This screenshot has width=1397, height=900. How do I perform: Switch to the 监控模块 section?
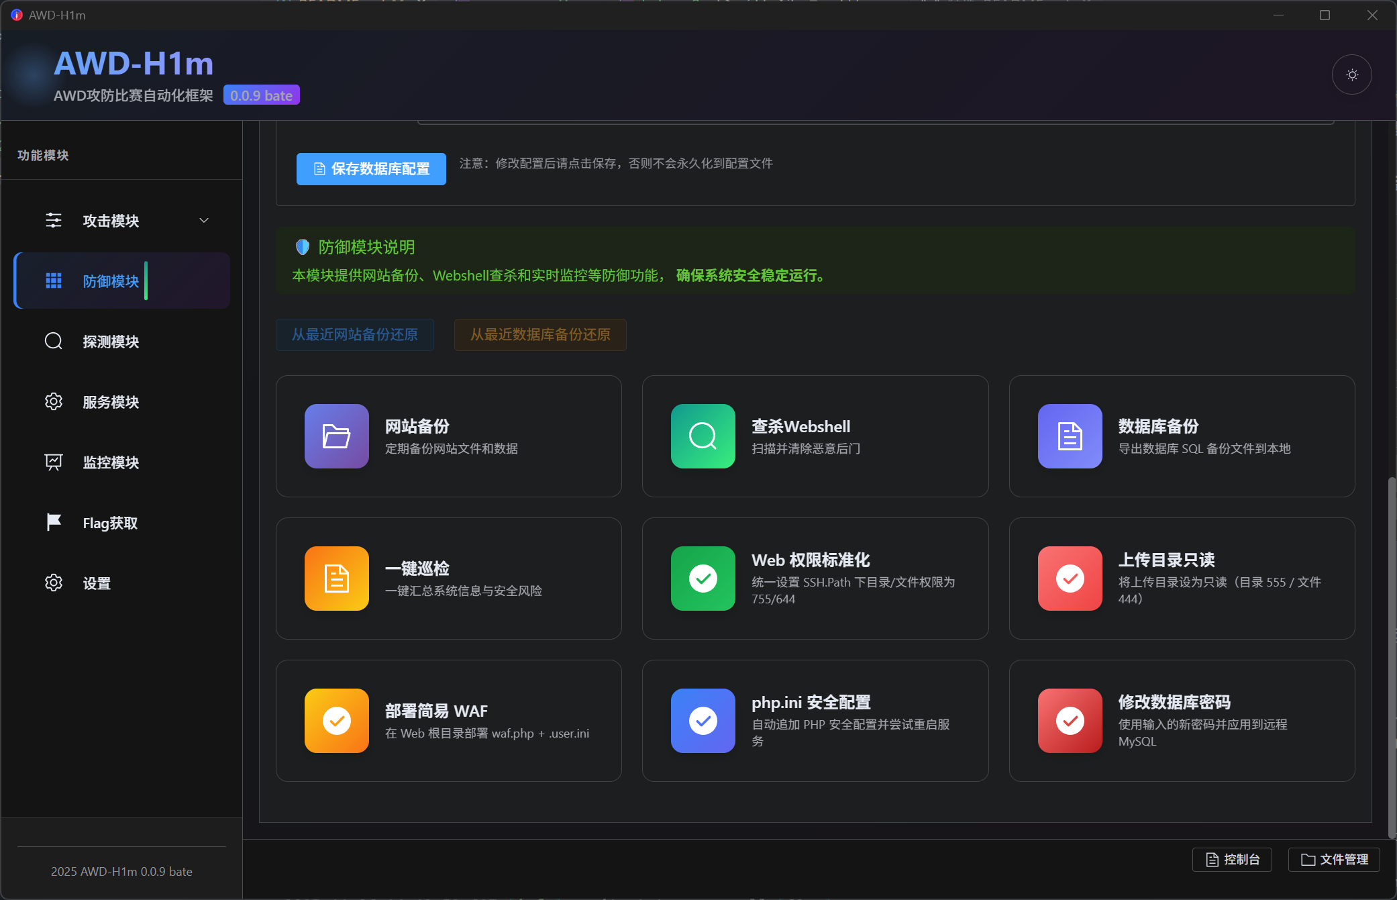point(111,462)
